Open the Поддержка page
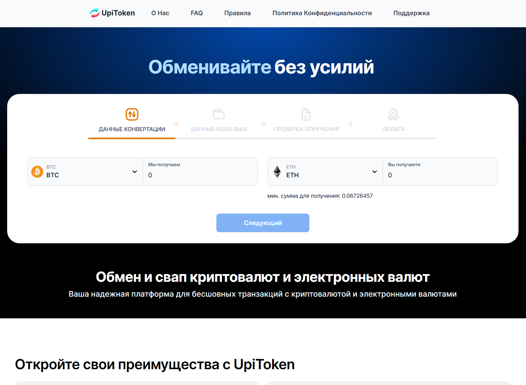Screen dimensions: 526x385 (411, 13)
